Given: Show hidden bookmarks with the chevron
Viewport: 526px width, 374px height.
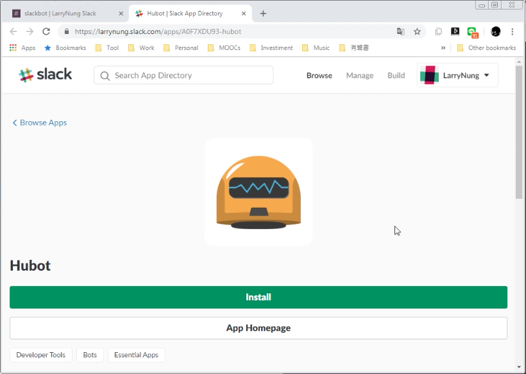Looking at the screenshot, I should [443, 48].
